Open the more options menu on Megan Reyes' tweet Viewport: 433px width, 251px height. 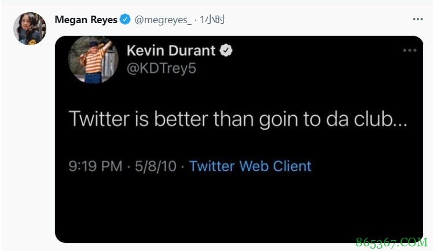pos(417,19)
